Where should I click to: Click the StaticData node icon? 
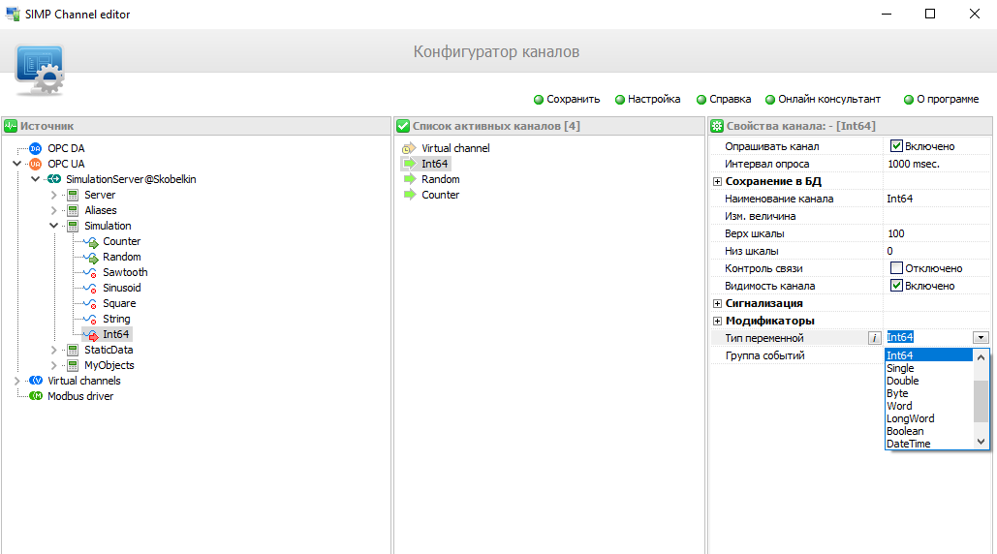click(x=73, y=350)
